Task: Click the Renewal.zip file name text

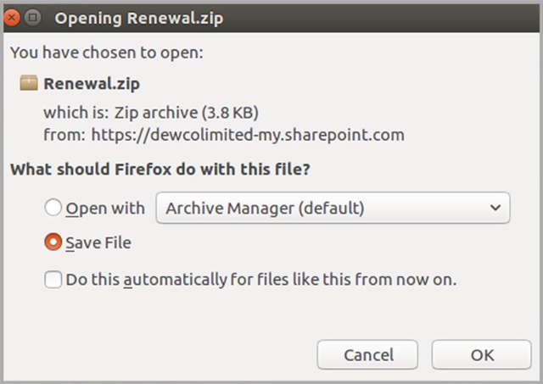Action: (x=92, y=84)
